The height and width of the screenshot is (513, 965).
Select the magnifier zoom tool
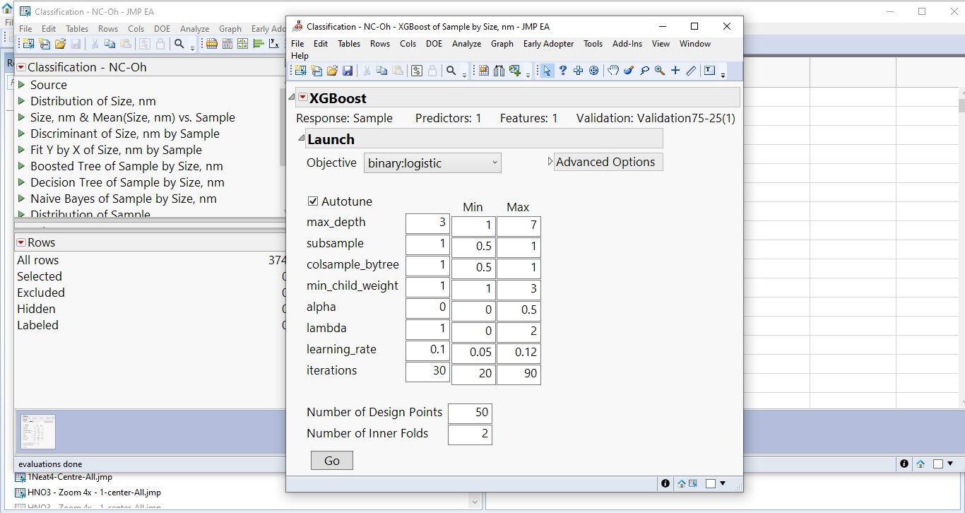[658, 70]
